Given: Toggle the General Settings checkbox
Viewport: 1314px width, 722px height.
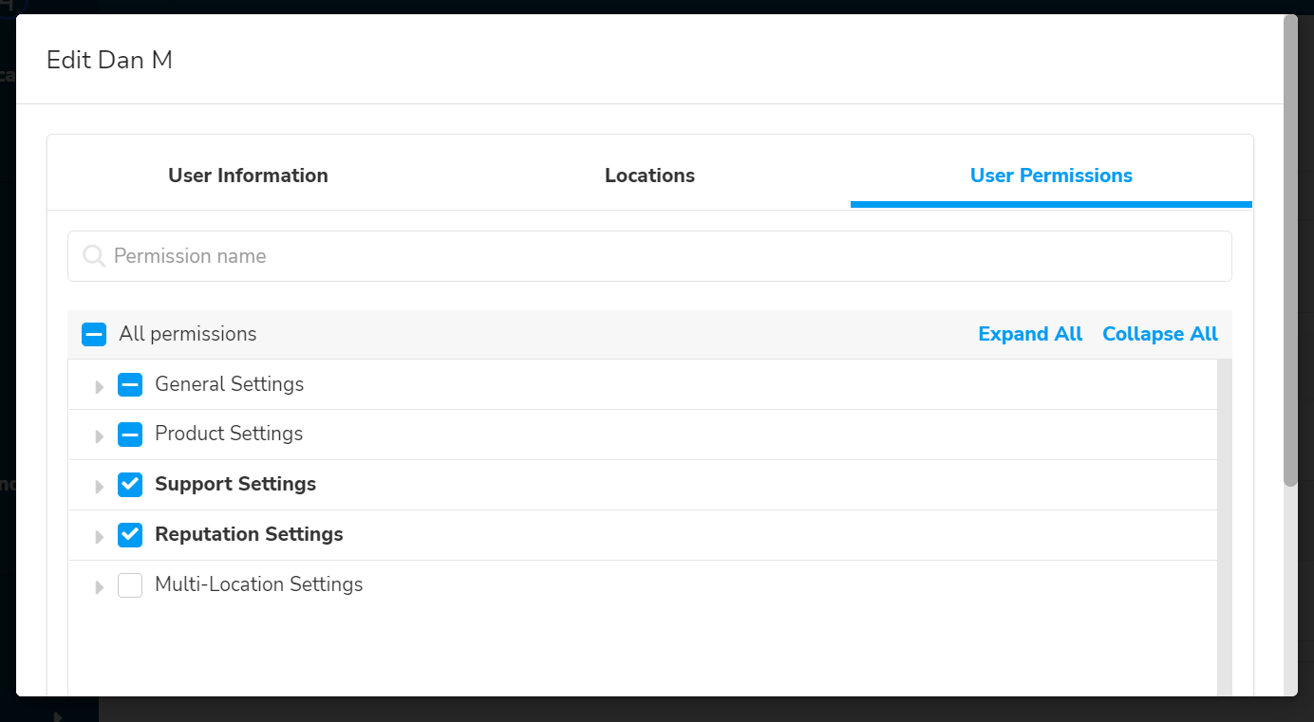Looking at the screenshot, I should 130,384.
